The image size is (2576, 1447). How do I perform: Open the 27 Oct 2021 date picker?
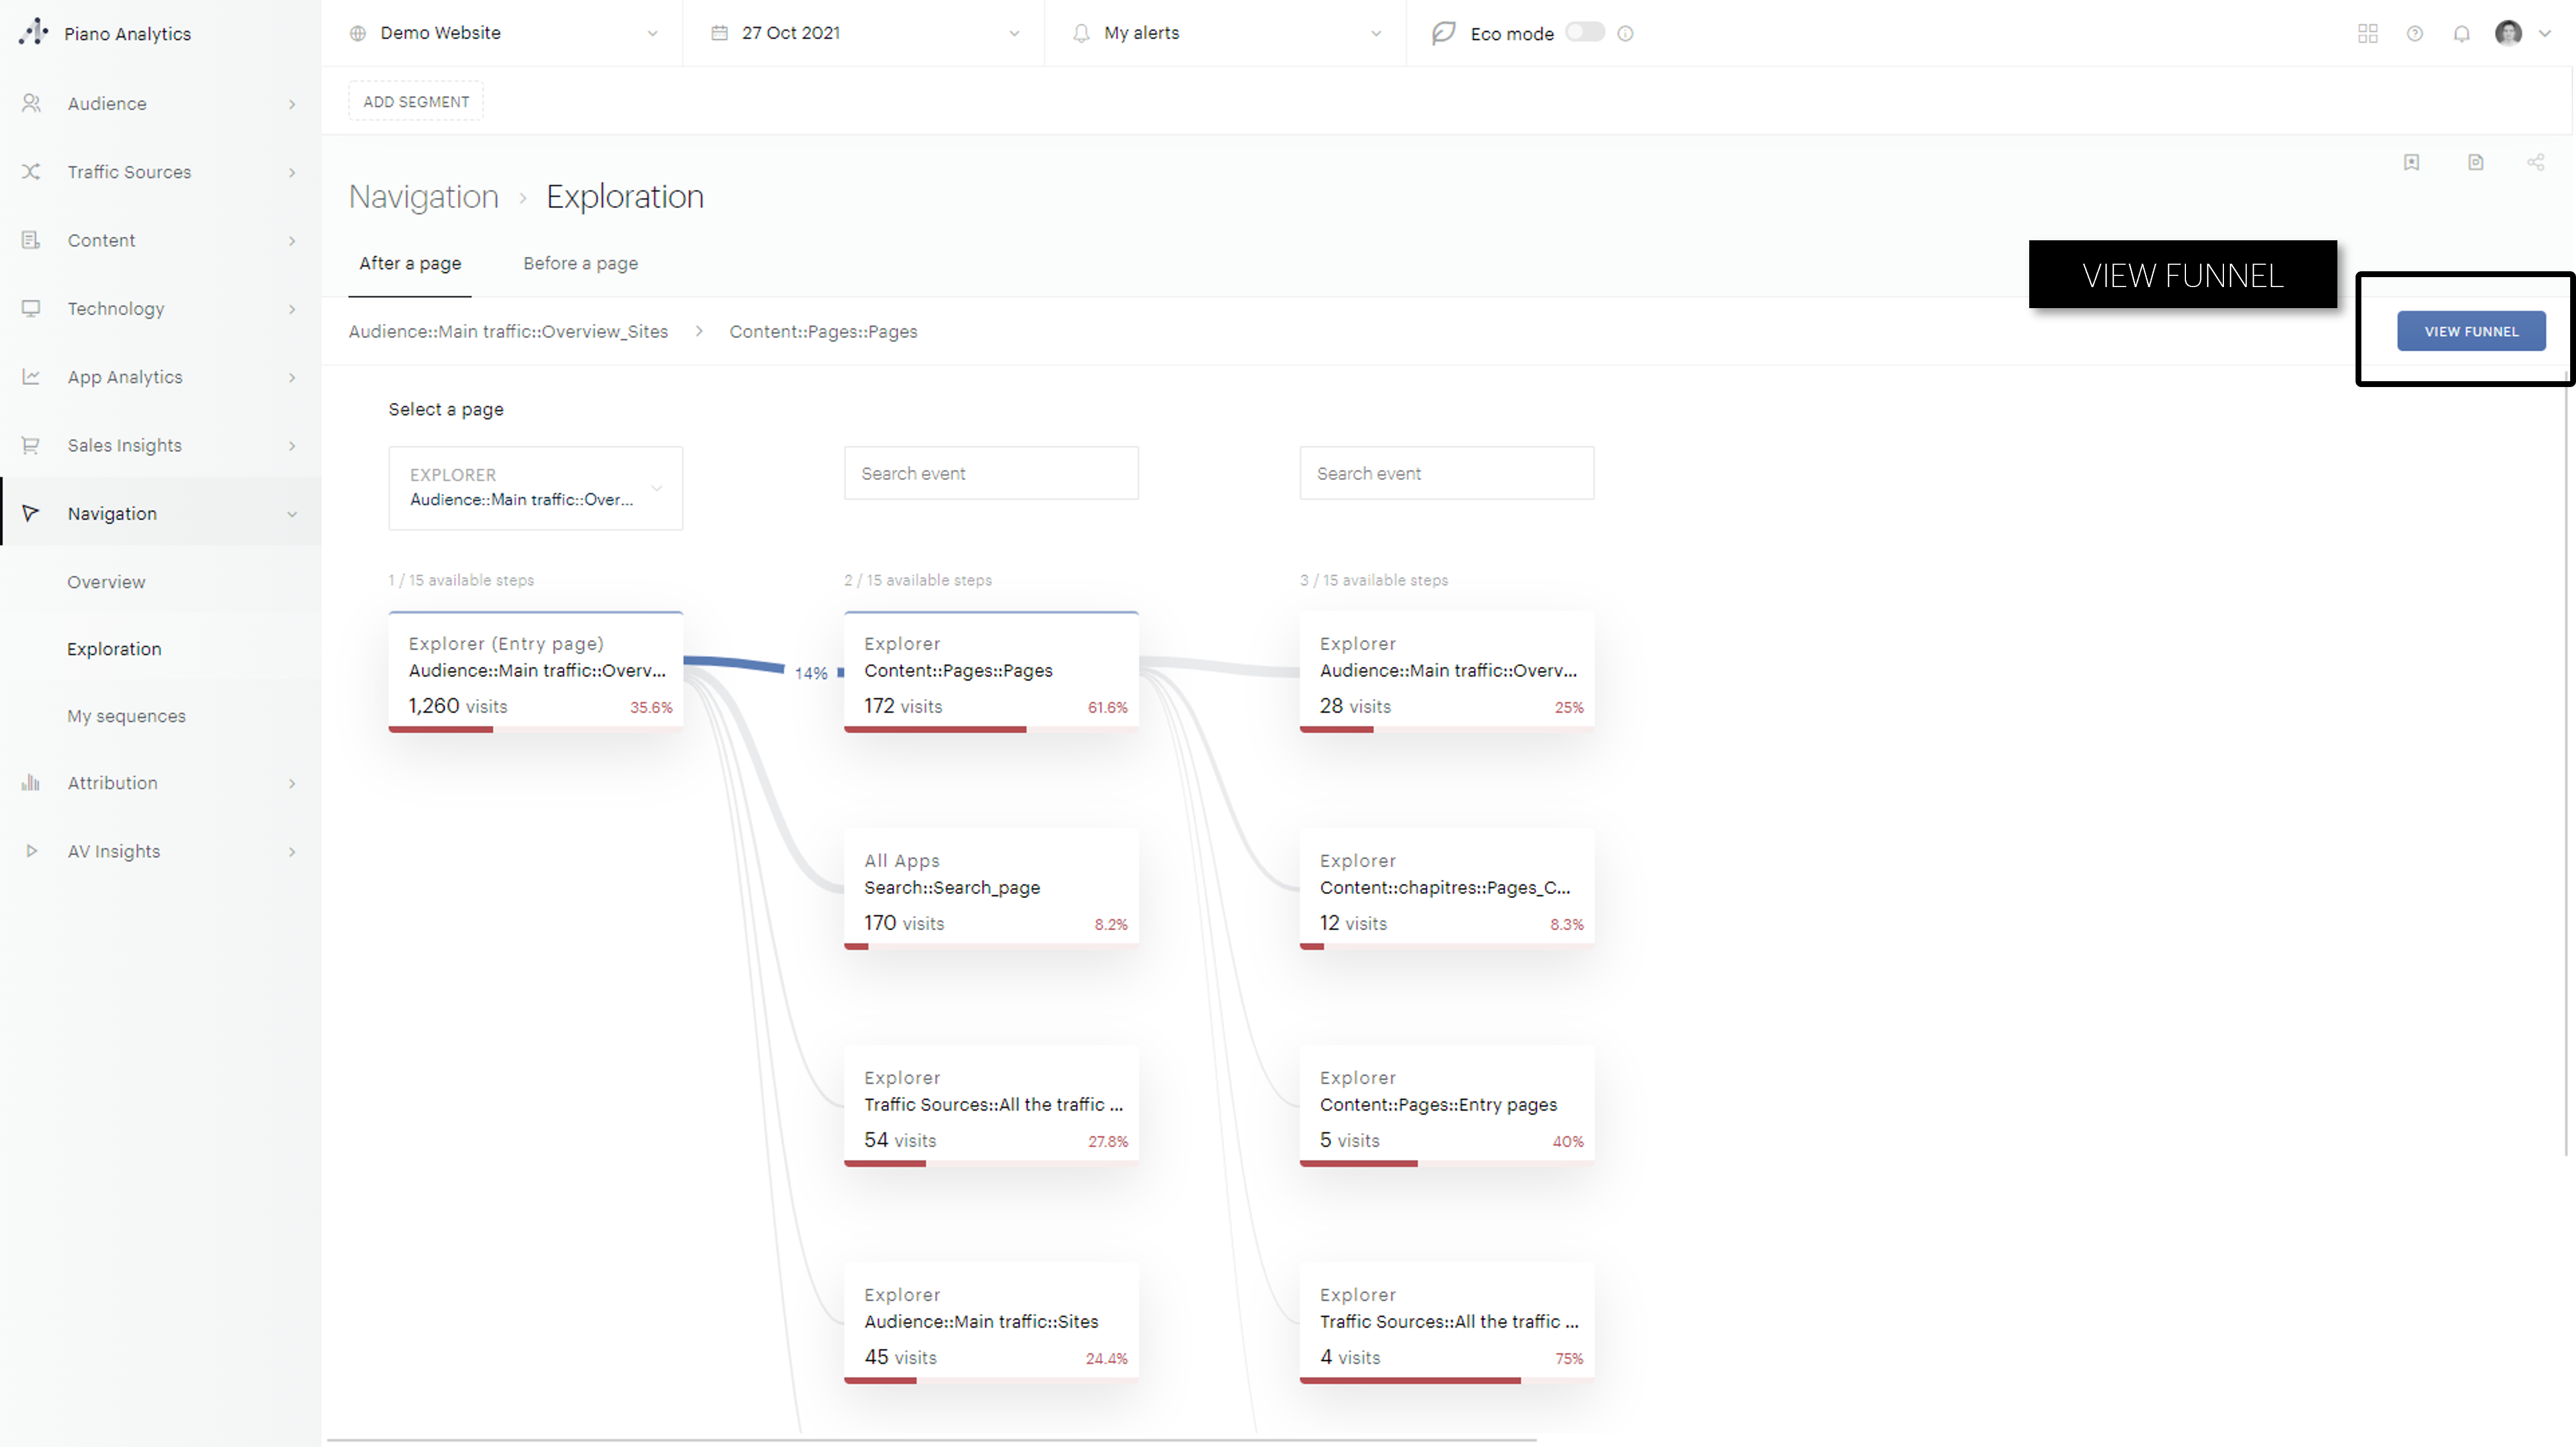[865, 33]
